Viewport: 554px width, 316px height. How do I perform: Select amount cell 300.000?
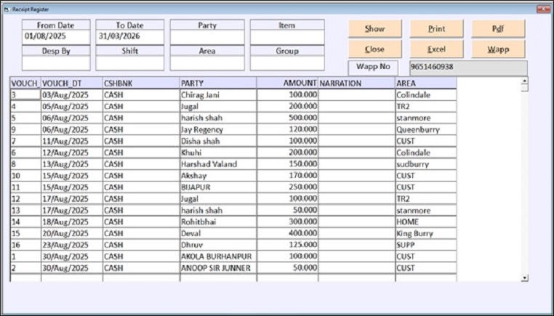click(287, 222)
